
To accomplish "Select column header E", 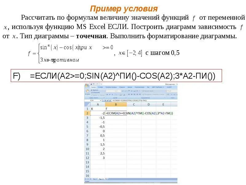I will coord(163,105).
